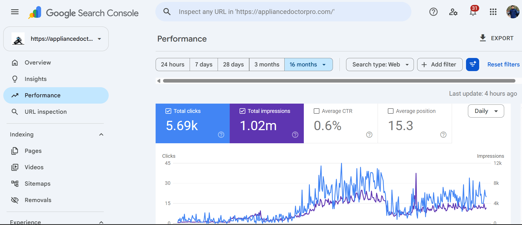
Task: Open users and settings icon
Action: 453,12
